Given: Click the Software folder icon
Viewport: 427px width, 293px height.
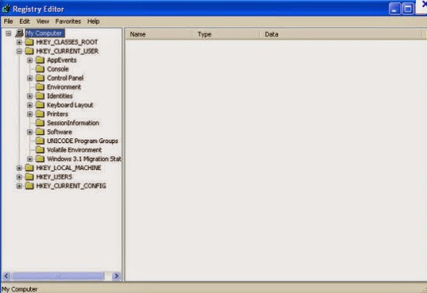Looking at the screenshot, I should [40, 132].
